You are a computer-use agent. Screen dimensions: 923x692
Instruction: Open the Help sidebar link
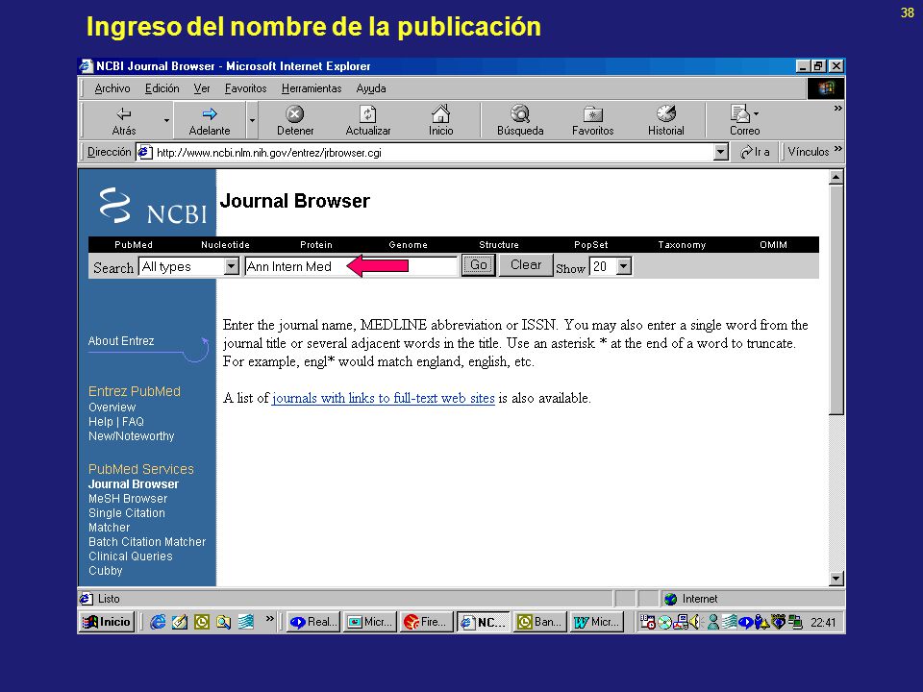coord(101,422)
